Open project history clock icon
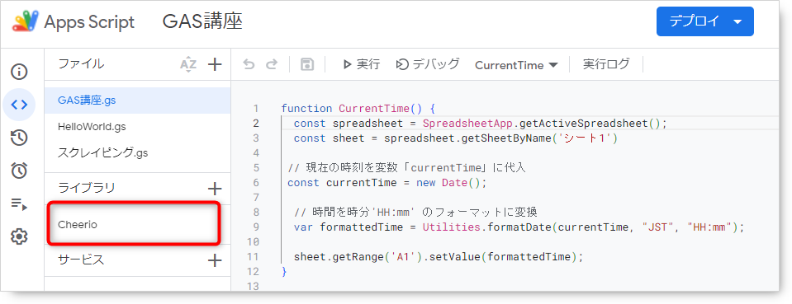Screen dimensions: 792x304 19,138
